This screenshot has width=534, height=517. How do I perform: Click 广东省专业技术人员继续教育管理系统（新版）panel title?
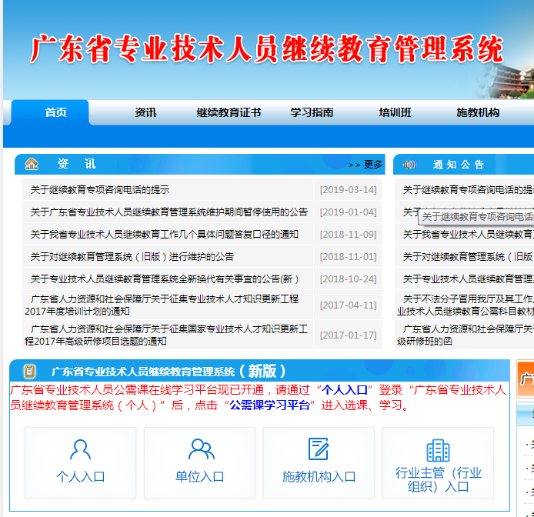tap(169, 372)
